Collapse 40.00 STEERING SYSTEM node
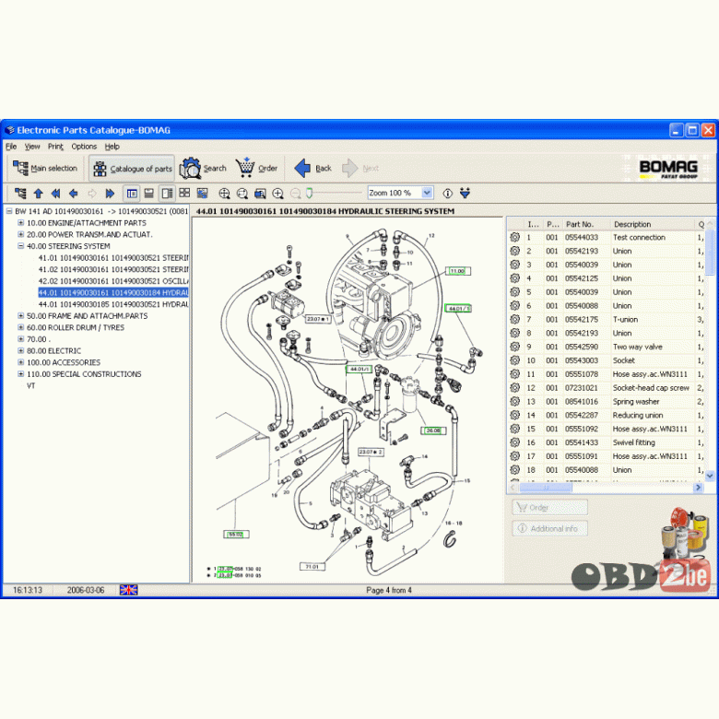This screenshot has height=719, width=719. pos(20,246)
